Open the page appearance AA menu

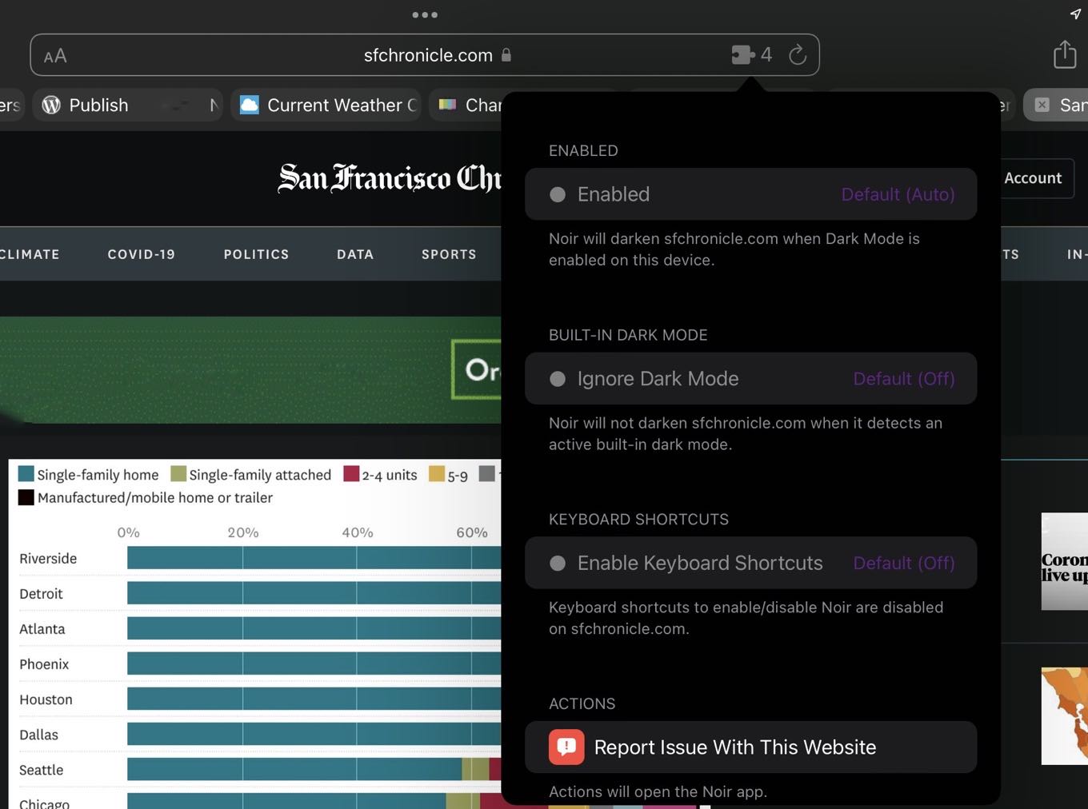55,54
